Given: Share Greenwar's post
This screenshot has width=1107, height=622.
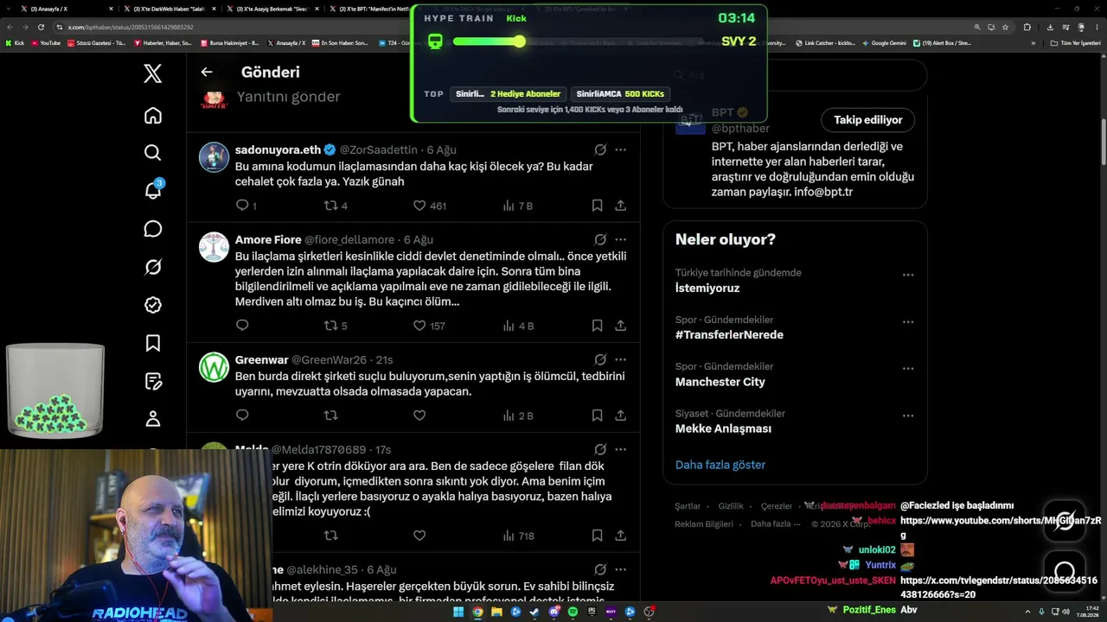Looking at the screenshot, I should [x=620, y=416].
